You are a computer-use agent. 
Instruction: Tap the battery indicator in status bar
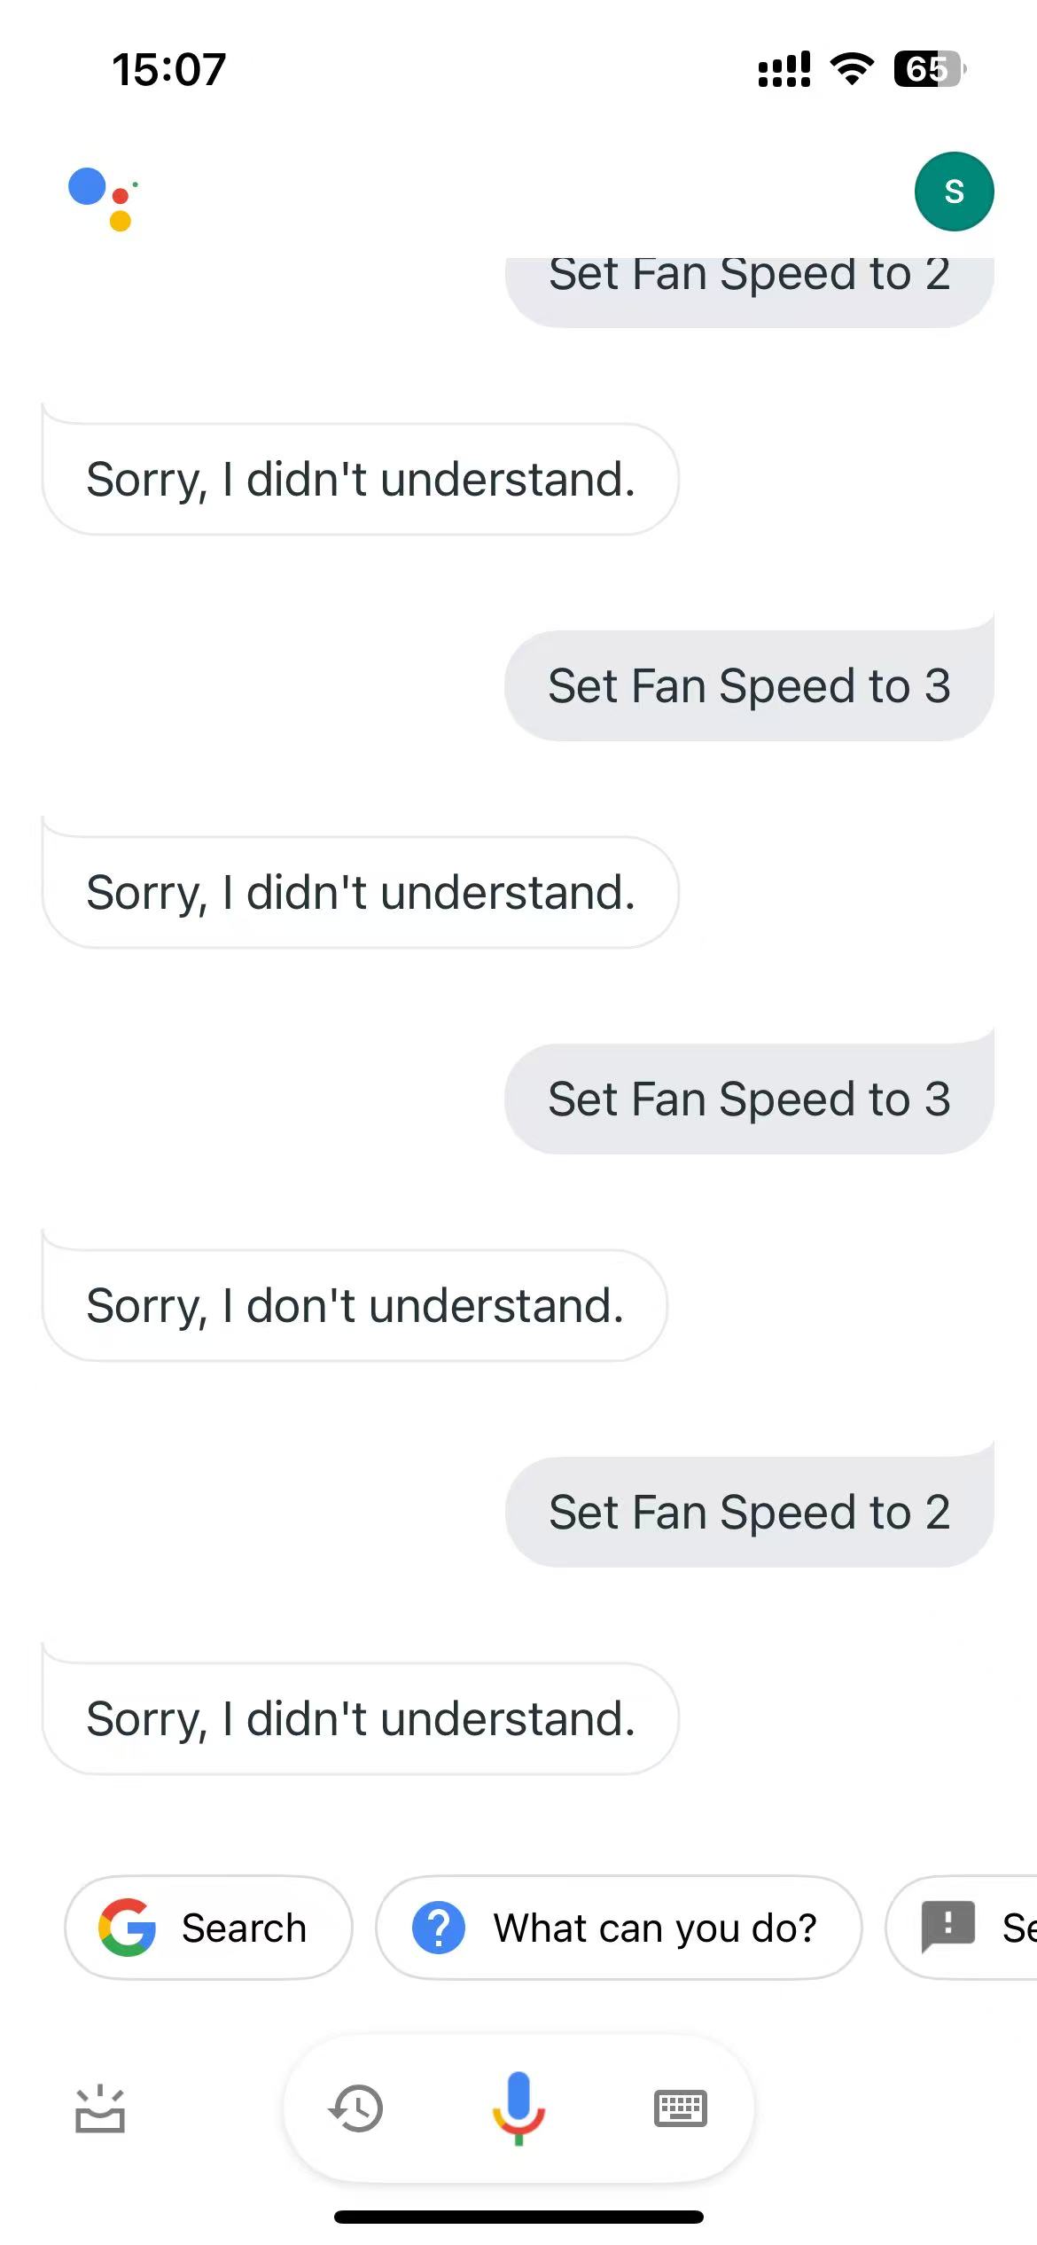[929, 69]
